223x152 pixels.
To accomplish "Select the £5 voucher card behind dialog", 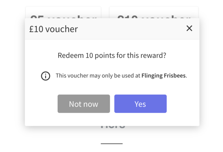I will coord(63,12).
